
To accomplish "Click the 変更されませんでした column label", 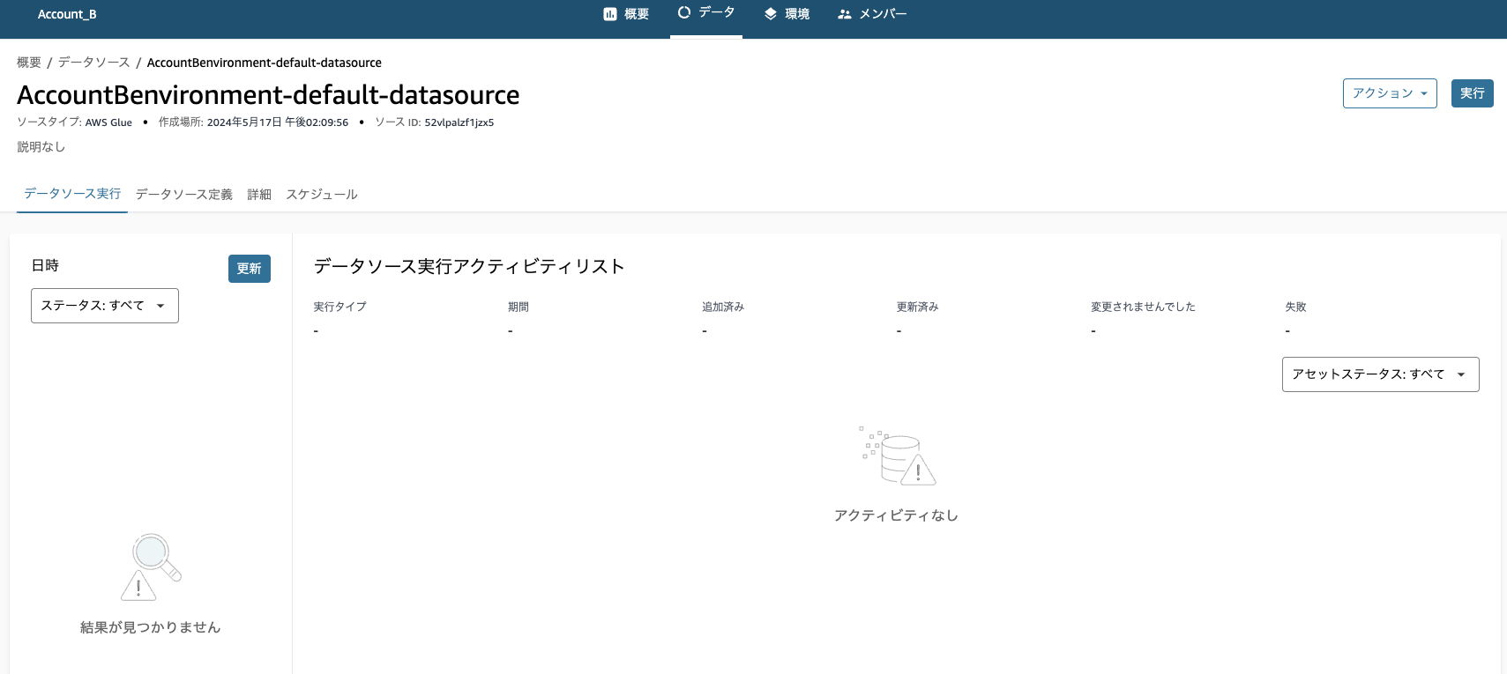I will pyautogui.click(x=1144, y=307).
